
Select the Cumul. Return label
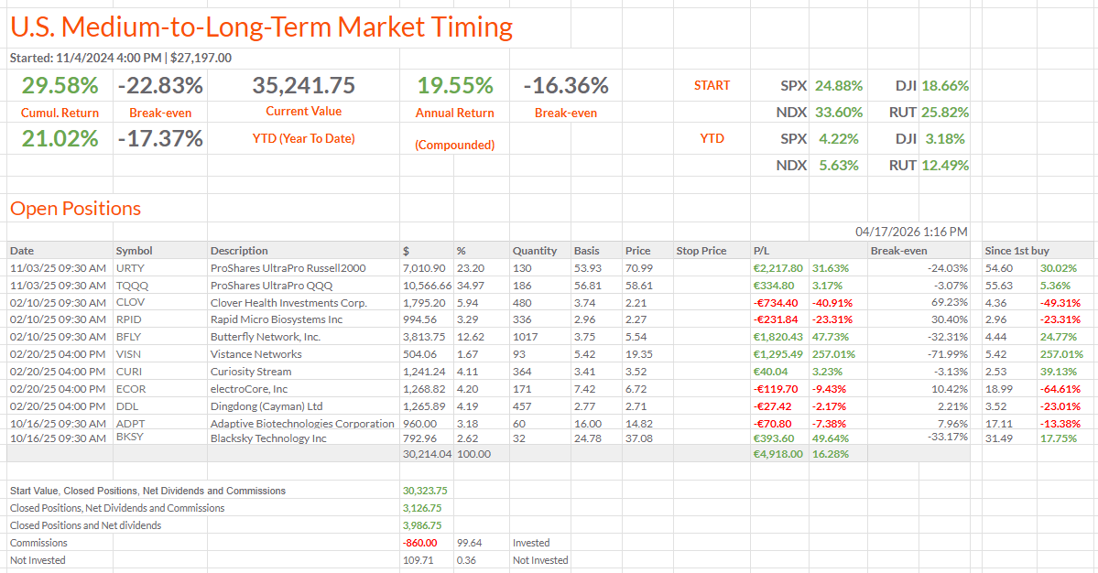point(60,113)
